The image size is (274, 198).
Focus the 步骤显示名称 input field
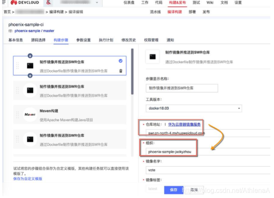click(x=182, y=88)
